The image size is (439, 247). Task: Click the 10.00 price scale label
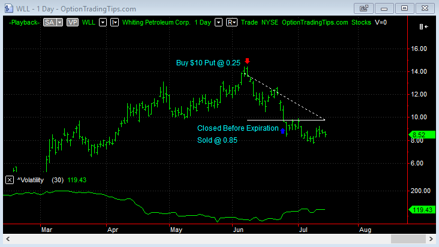[419, 118]
